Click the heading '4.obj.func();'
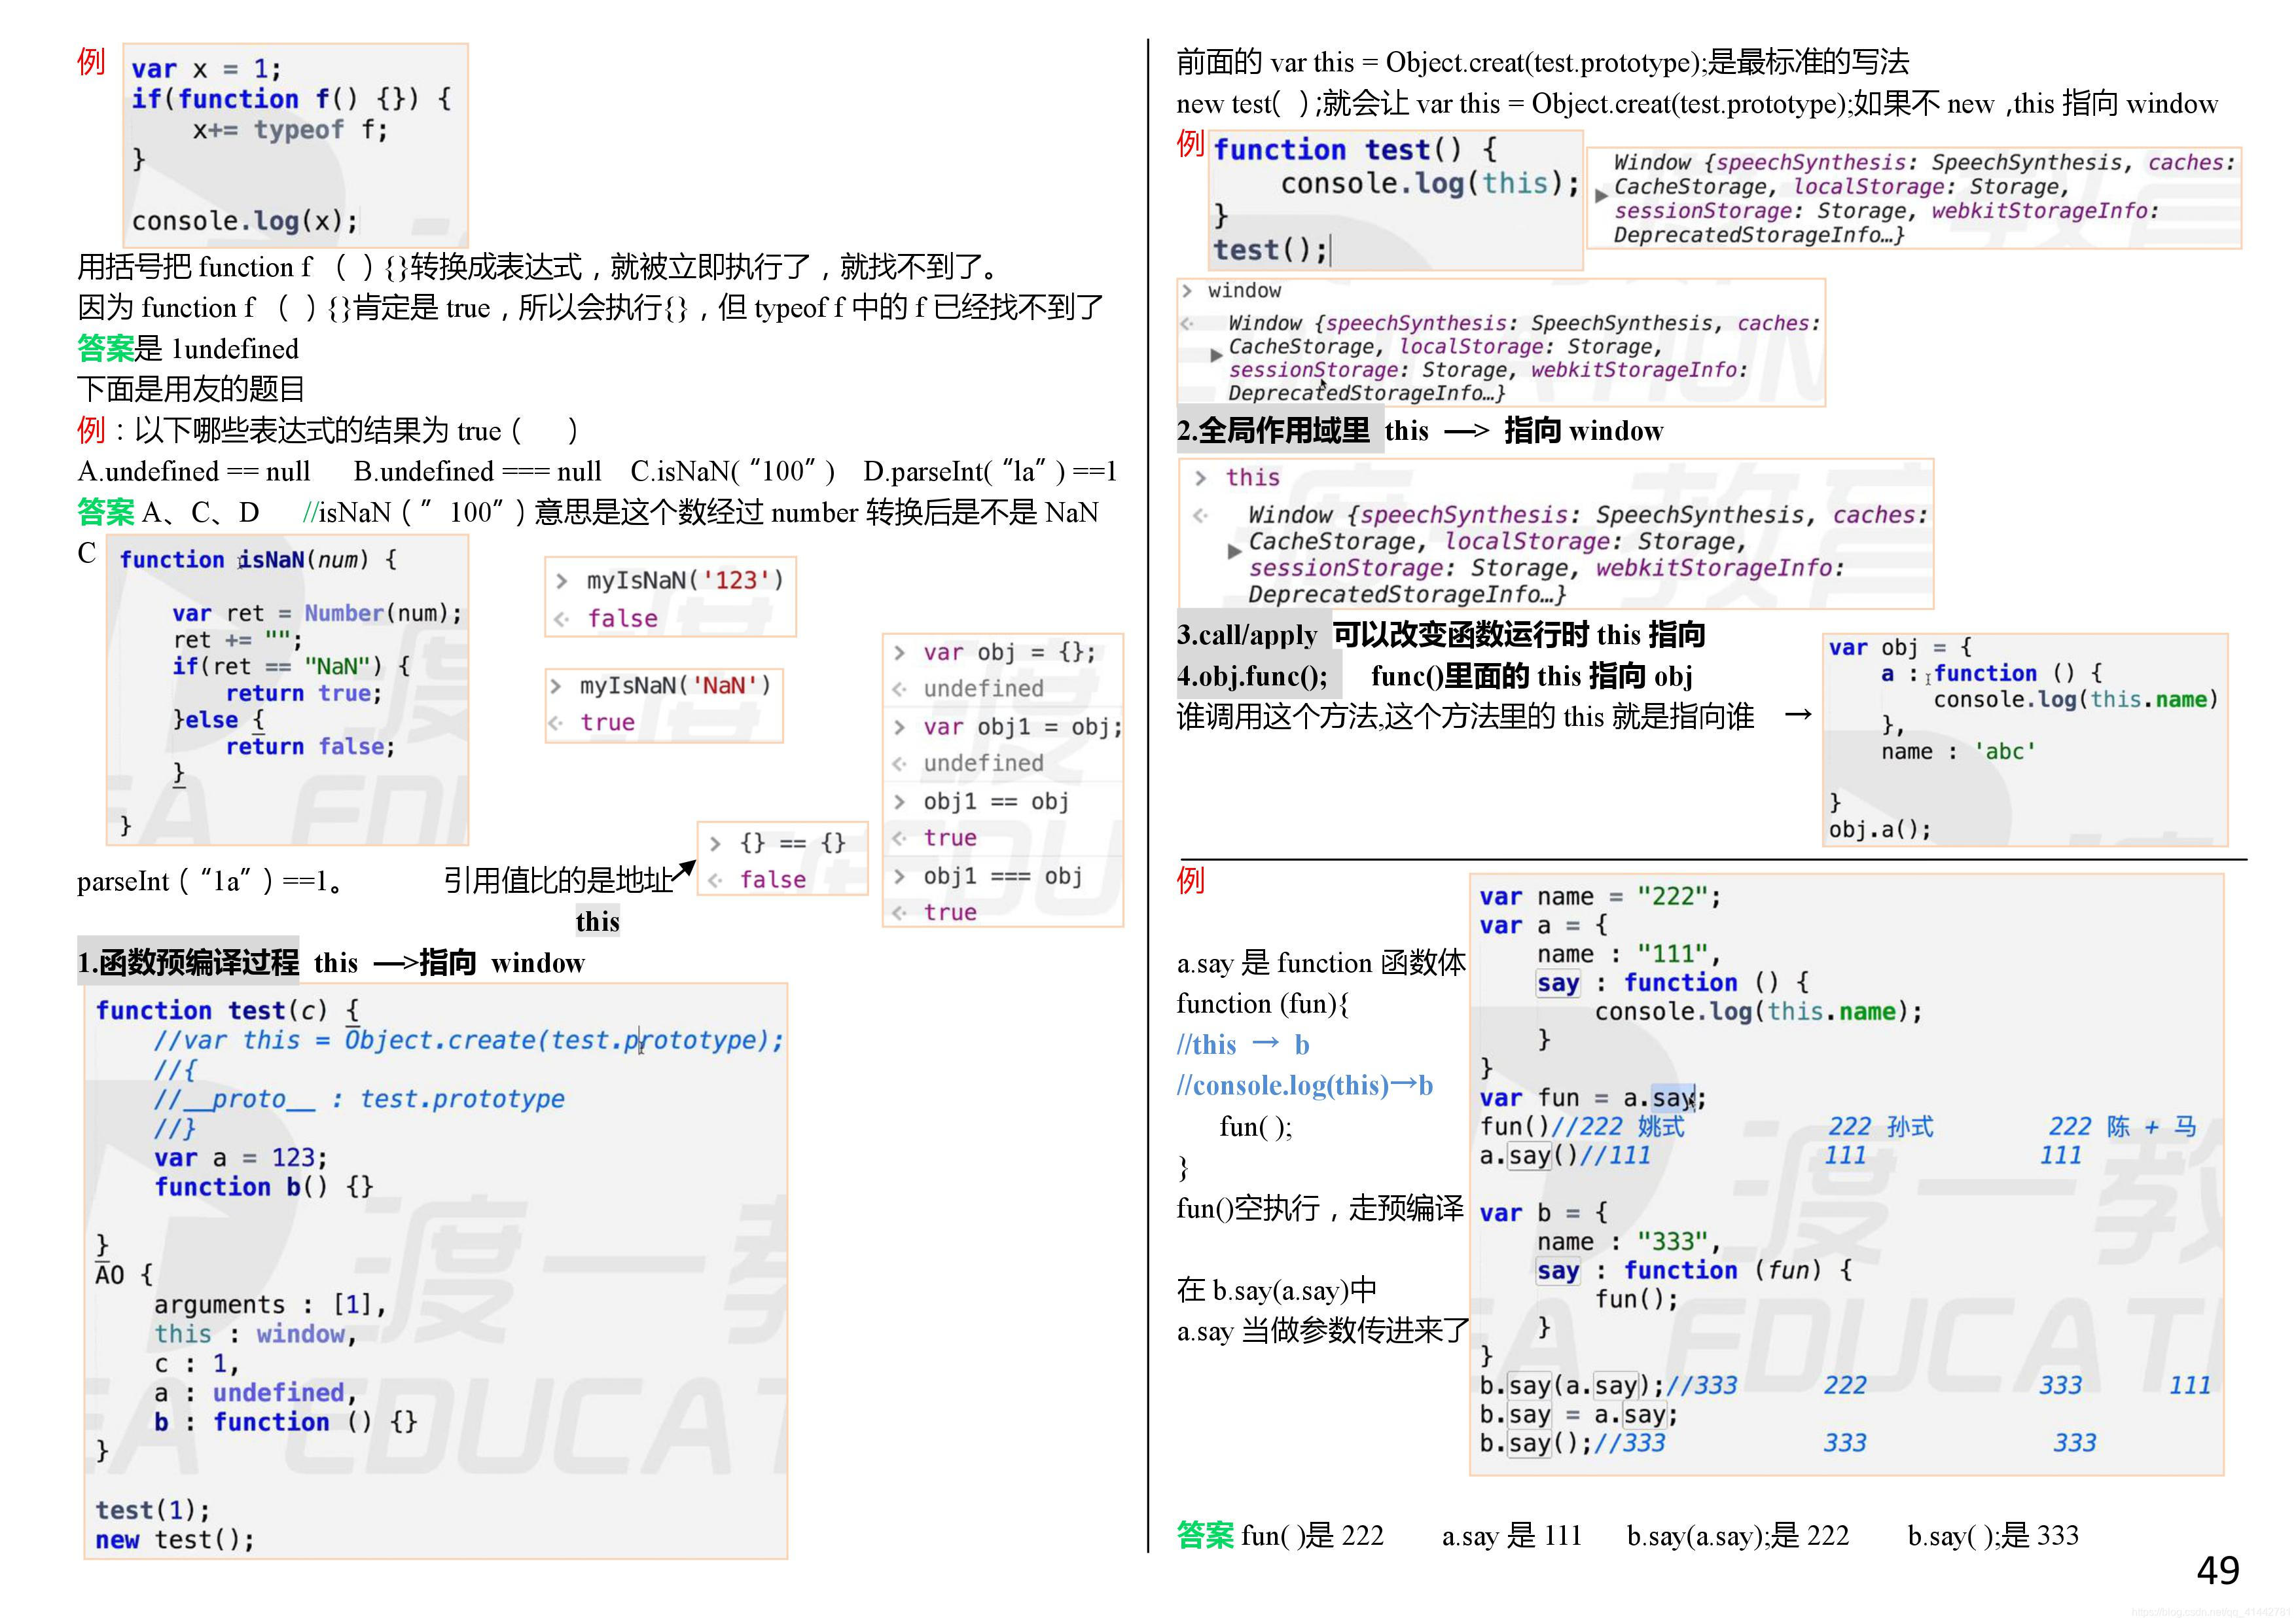Image resolution: width=2296 pixels, height=1624 pixels. [1252, 677]
